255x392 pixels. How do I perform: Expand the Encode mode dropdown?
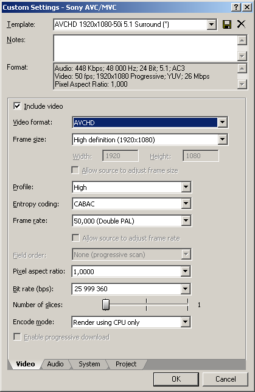(x=185, y=322)
